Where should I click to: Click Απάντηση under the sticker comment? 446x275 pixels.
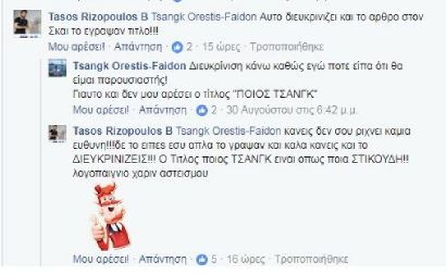pos(163,259)
